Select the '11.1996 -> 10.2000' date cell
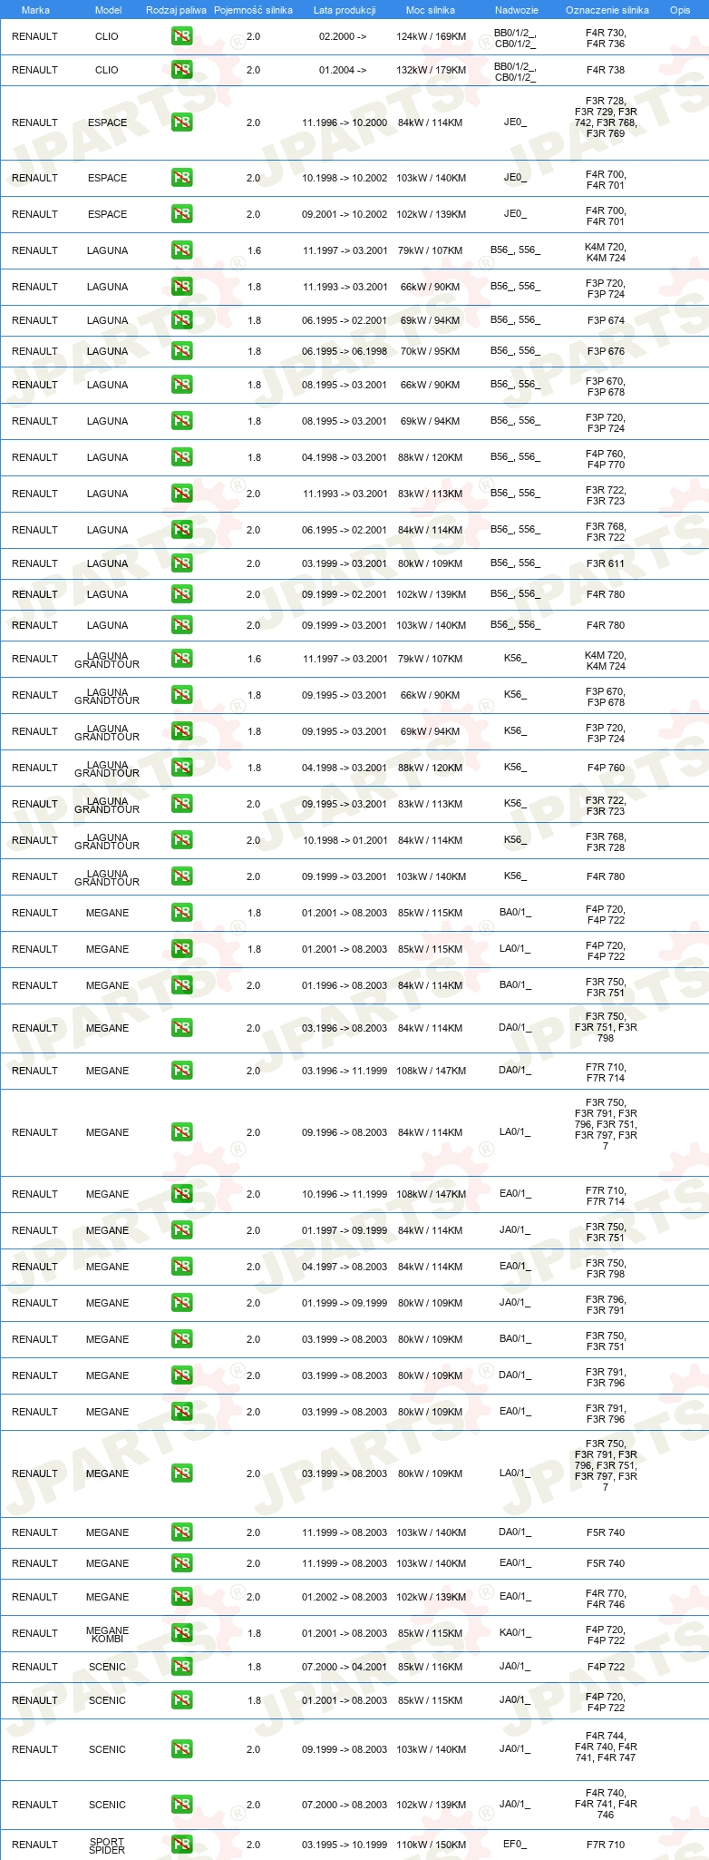The width and height of the screenshot is (709, 1860). coord(345,122)
